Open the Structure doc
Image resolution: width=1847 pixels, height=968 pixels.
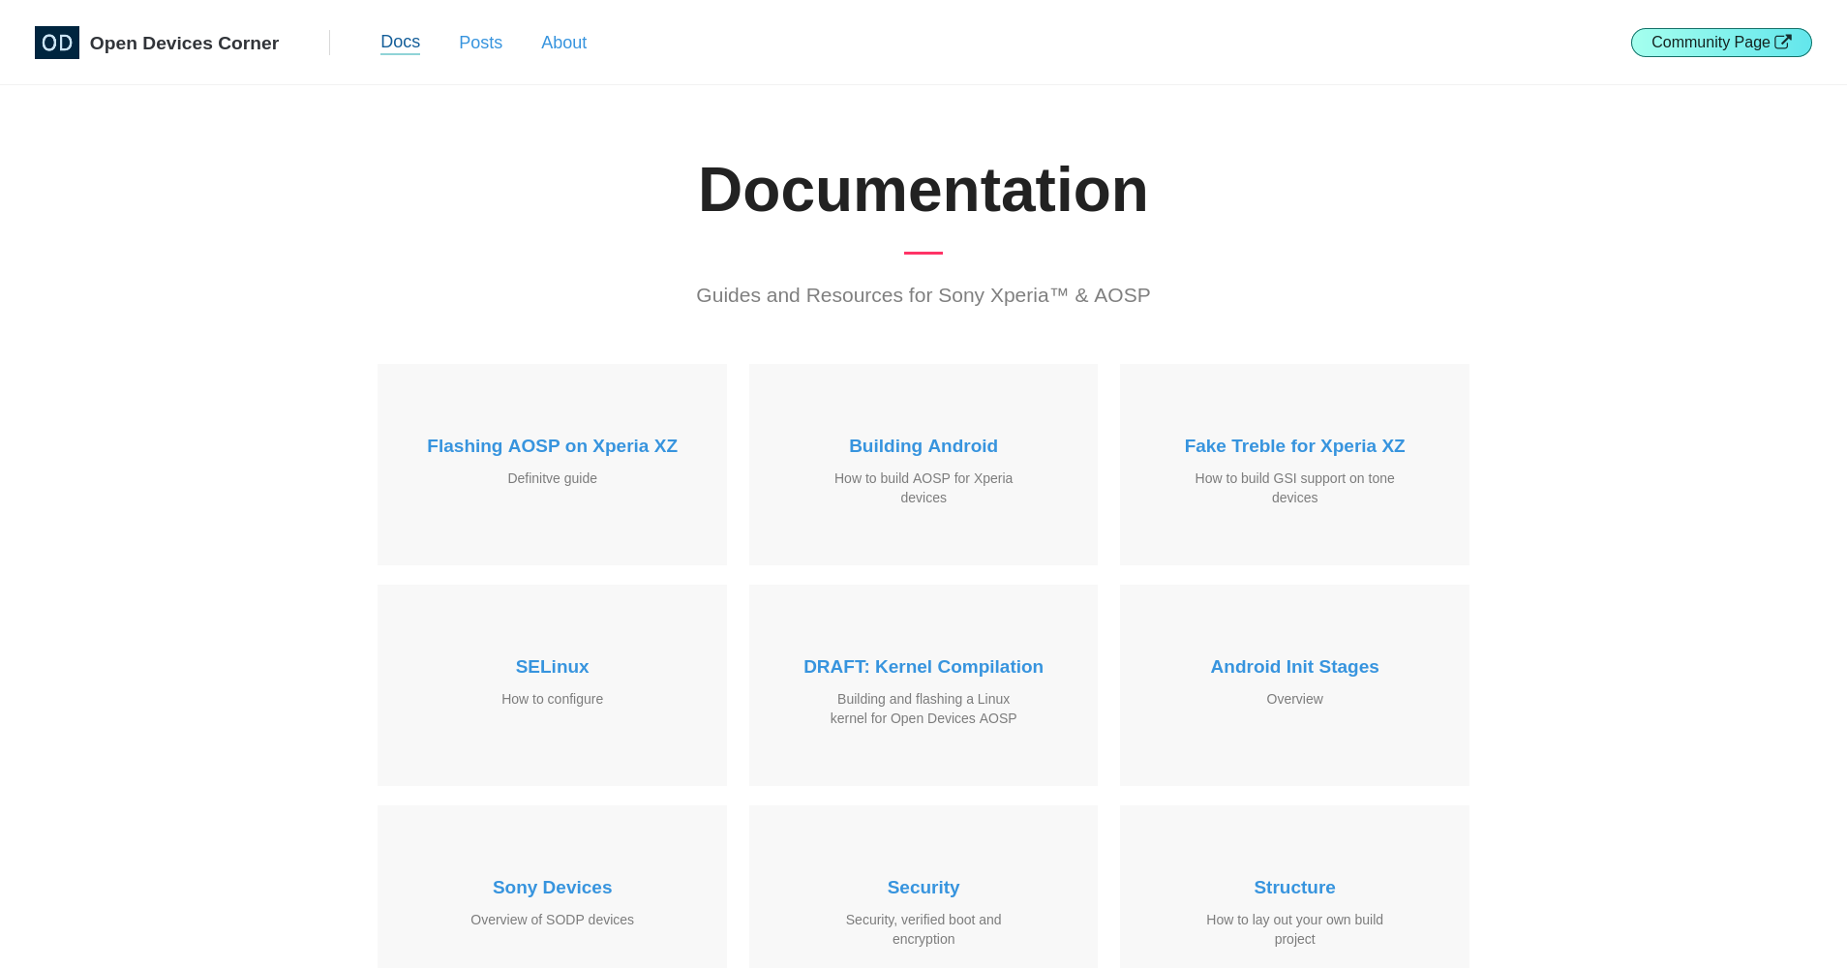tap(1294, 888)
